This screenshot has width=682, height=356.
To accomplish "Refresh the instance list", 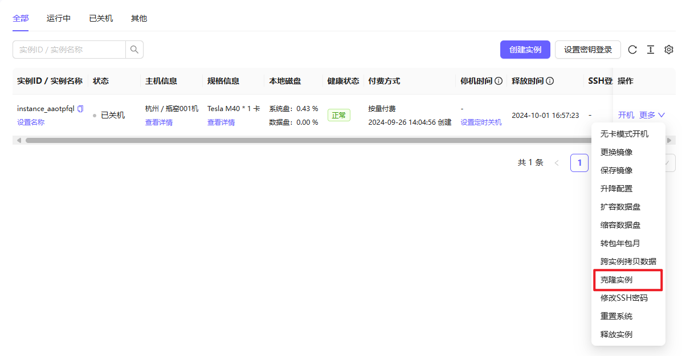I will (x=632, y=50).
